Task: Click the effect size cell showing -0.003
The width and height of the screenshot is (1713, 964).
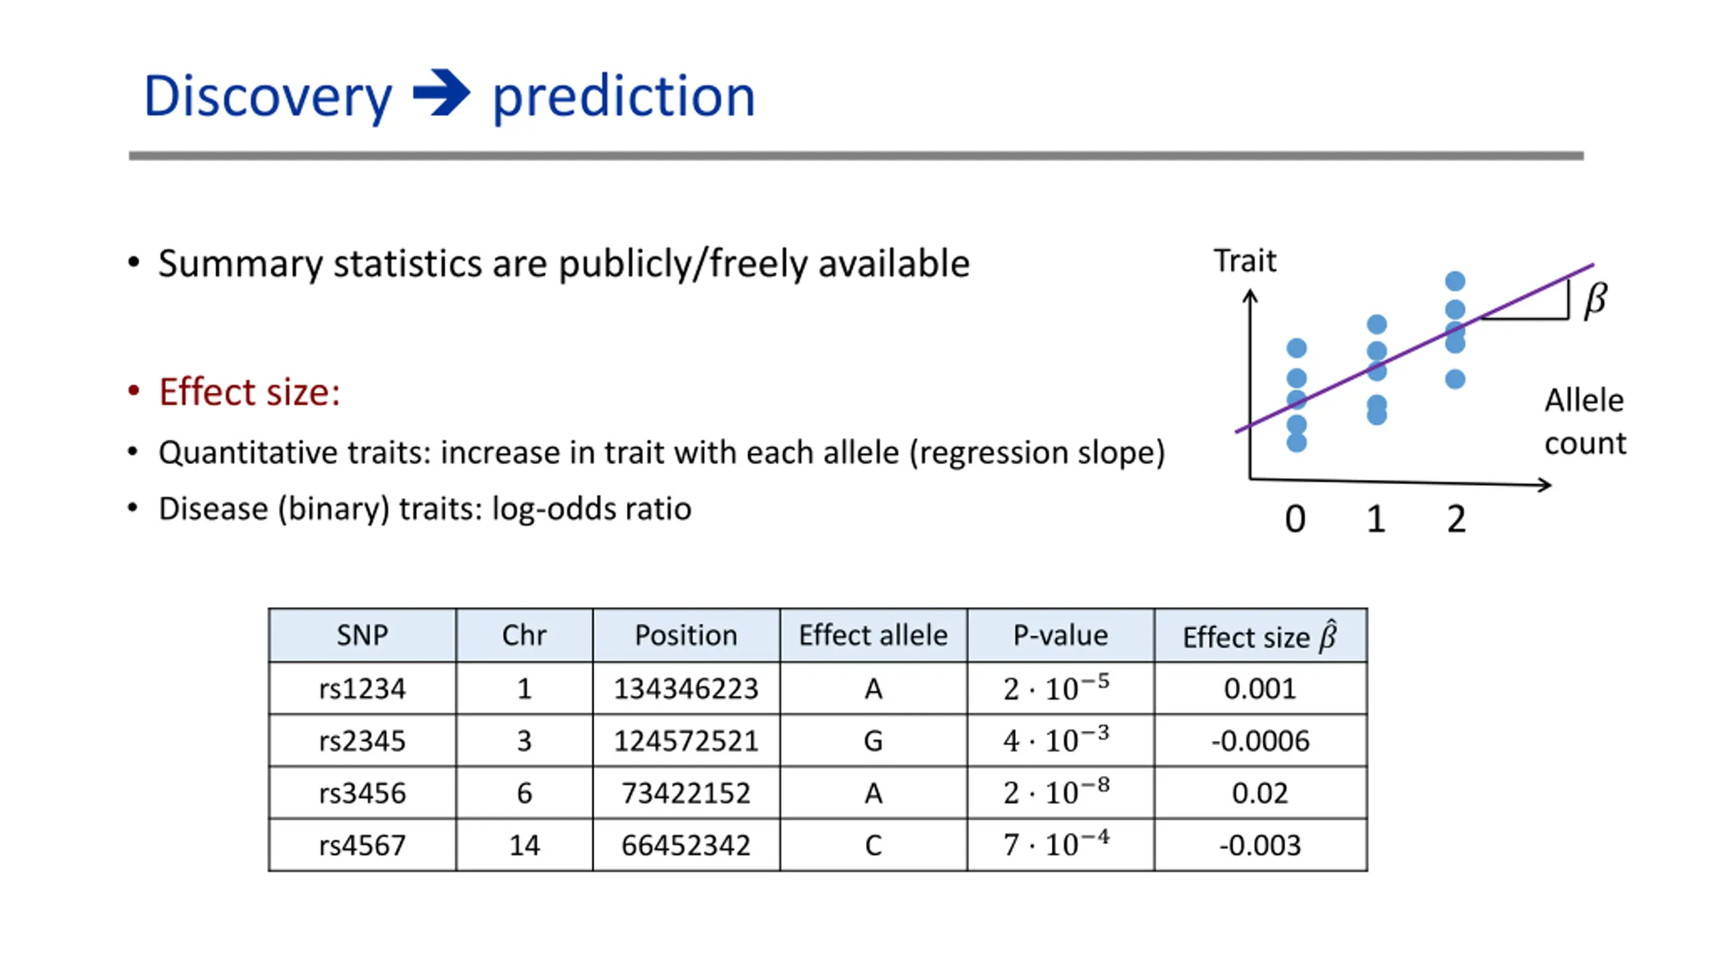Action: click(x=1259, y=846)
